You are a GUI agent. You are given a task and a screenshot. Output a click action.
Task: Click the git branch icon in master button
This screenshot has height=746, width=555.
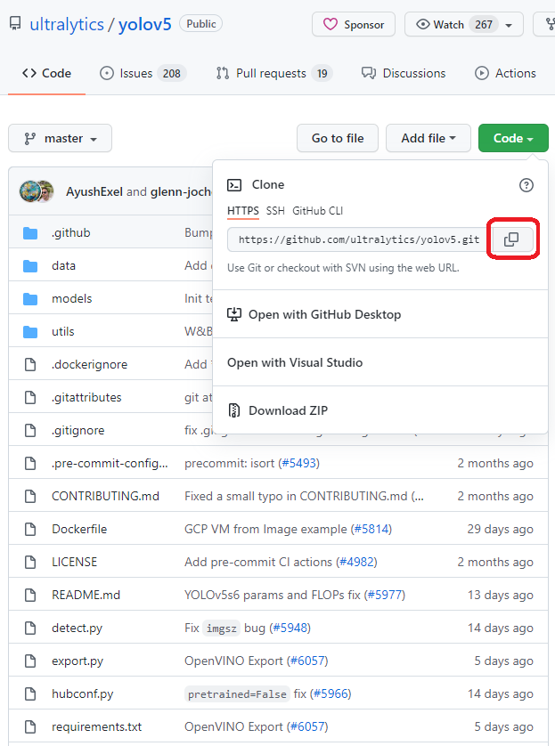click(30, 139)
